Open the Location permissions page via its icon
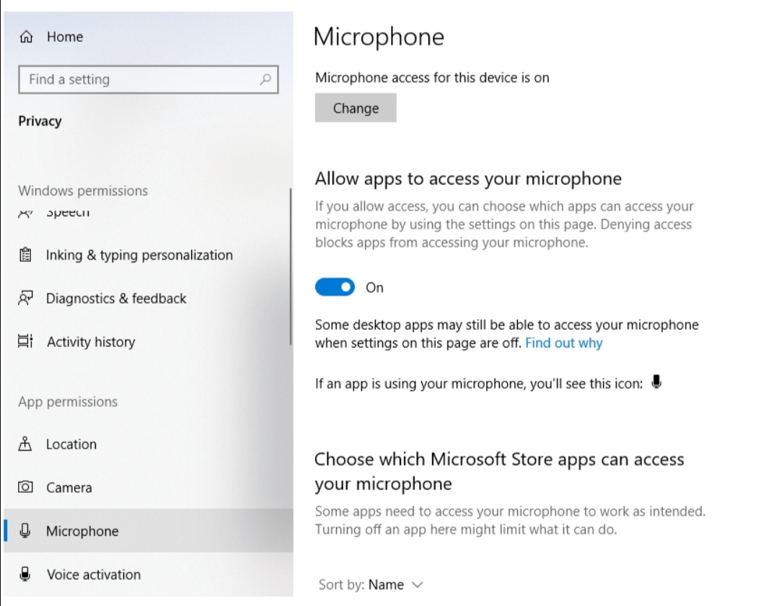779x606 pixels. coord(26,444)
